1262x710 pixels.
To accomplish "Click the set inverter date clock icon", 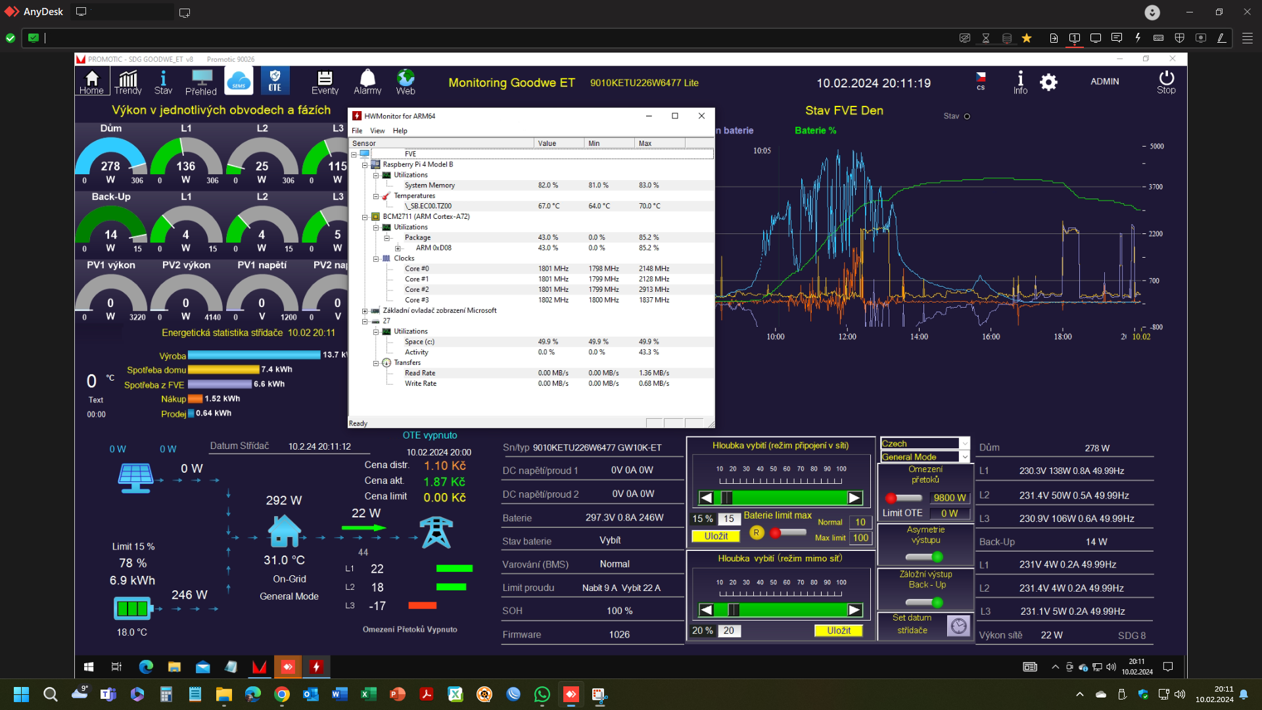I will (958, 625).
